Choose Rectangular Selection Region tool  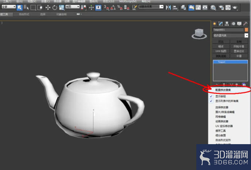[x=33, y=7]
